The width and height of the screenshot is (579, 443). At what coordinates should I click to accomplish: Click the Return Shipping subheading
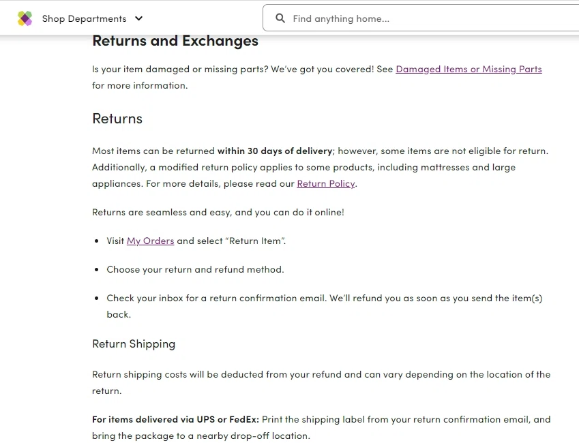(x=134, y=343)
